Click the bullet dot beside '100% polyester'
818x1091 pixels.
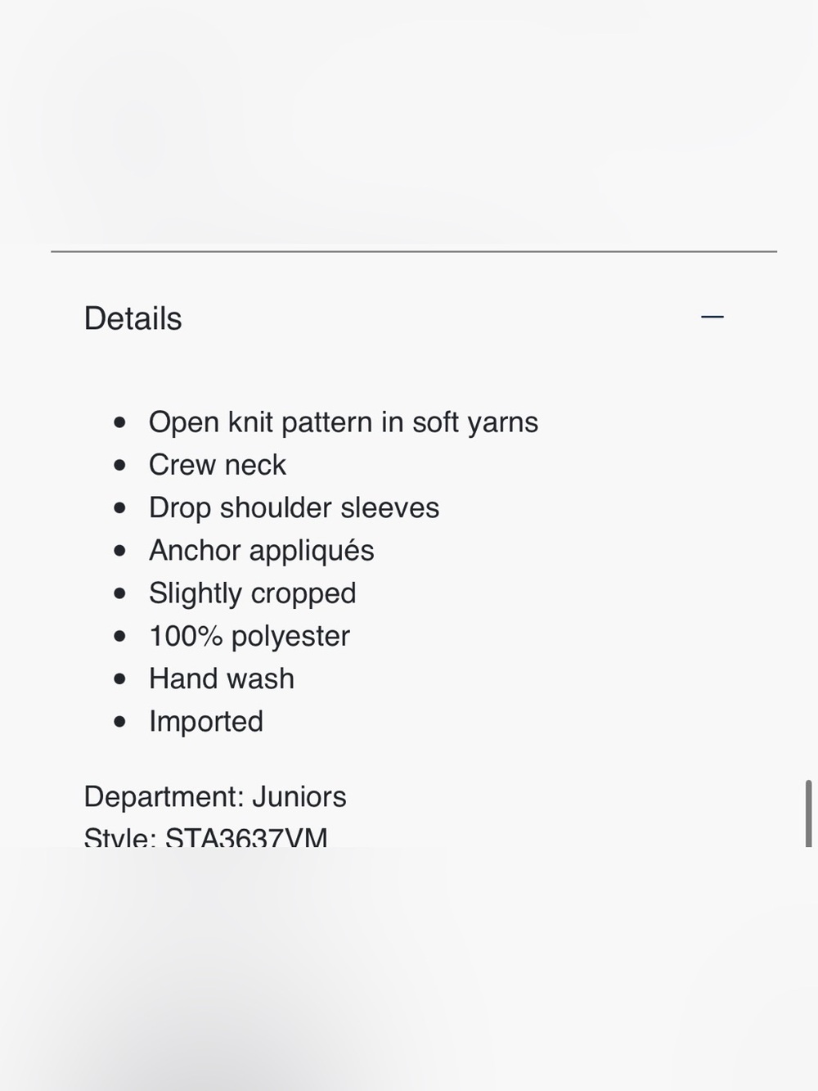[120, 636]
